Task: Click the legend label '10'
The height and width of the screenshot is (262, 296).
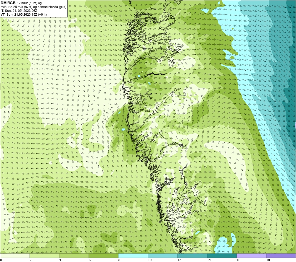Action: tap(149, 260)
